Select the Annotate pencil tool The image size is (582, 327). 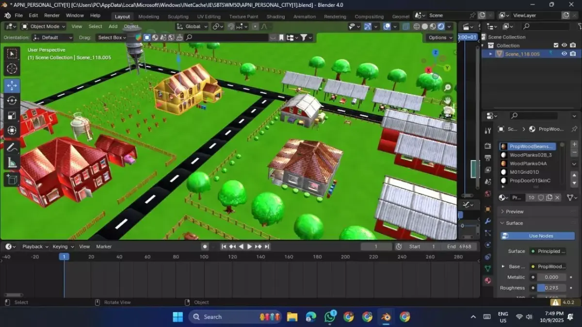pyautogui.click(x=12, y=147)
